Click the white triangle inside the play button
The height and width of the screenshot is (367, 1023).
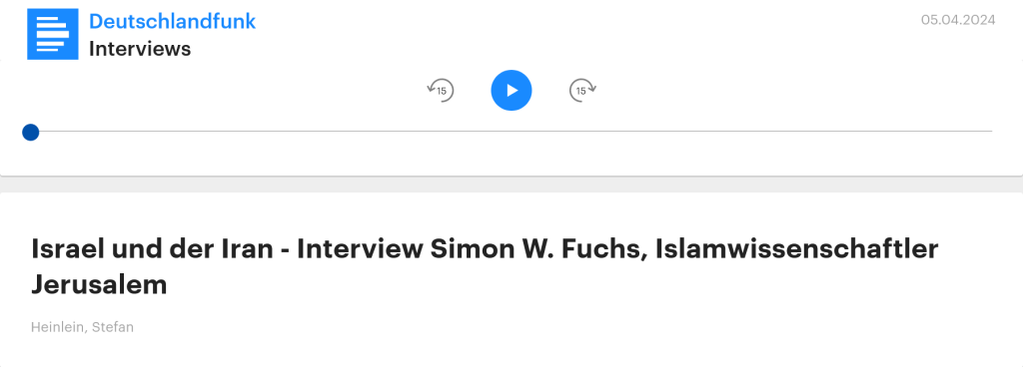tap(512, 91)
